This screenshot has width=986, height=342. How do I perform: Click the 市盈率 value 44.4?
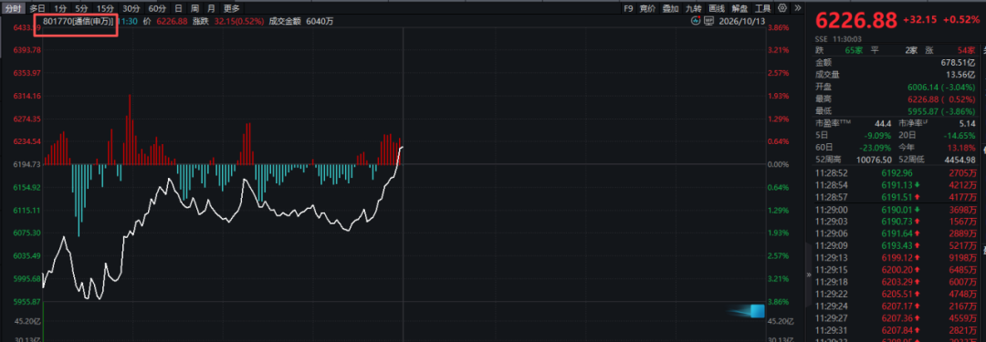pos(884,123)
